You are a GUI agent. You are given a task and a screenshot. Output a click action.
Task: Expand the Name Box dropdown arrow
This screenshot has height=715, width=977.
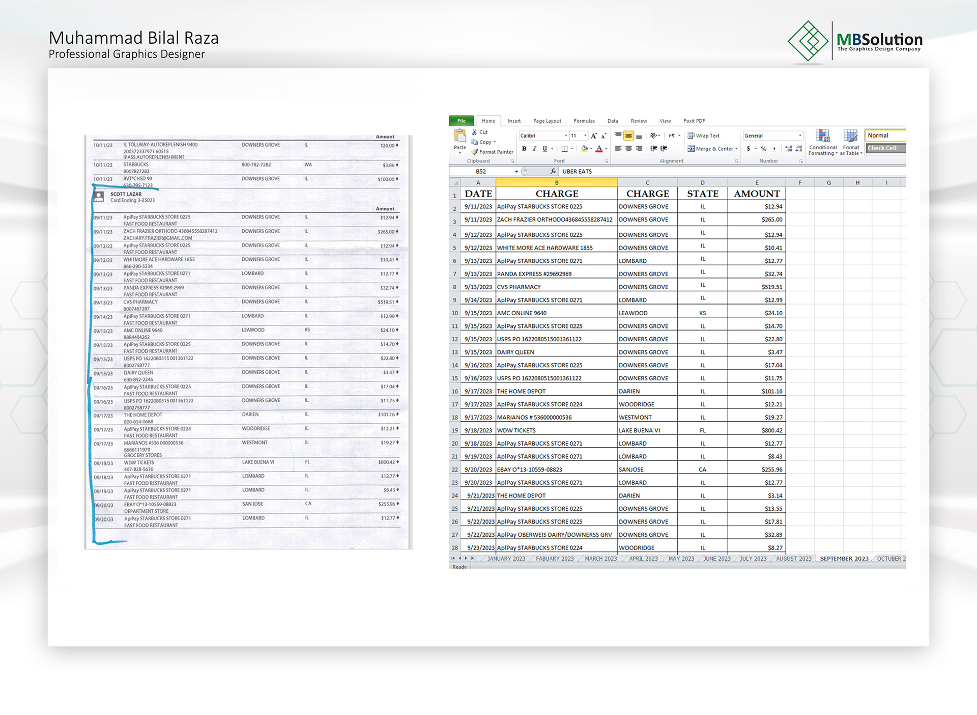516,172
